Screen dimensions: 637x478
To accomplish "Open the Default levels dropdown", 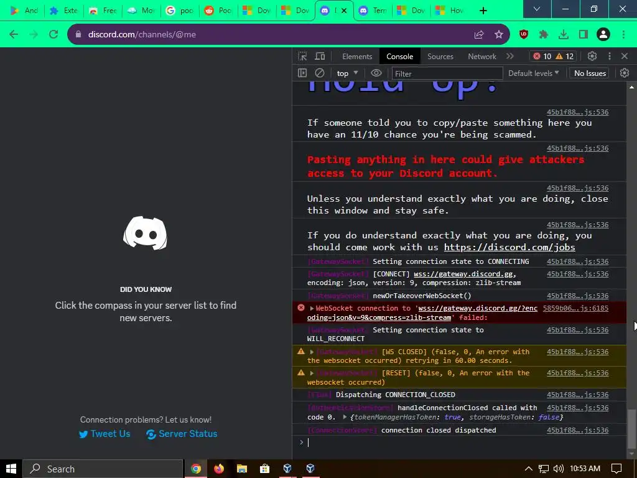I will pyautogui.click(x=533, y=73).
